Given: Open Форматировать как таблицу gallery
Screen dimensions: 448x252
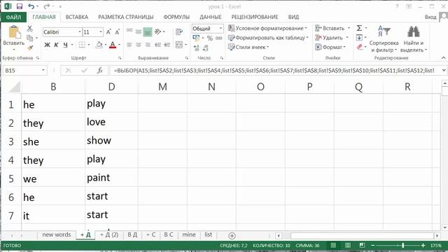Looking at the screenshot, I should coord(268,38).
